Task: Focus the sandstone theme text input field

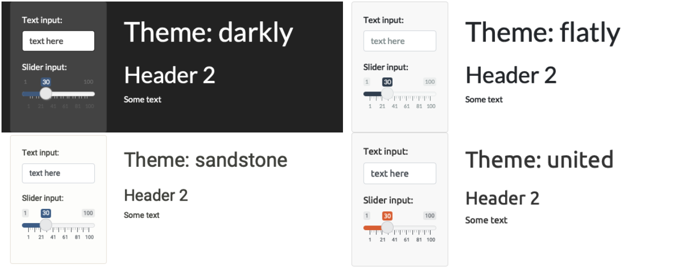Action: tap(58, 173)
